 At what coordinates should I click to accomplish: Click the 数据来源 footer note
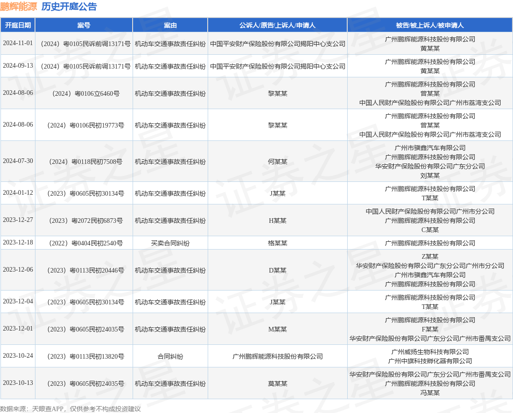coord(70,409)
